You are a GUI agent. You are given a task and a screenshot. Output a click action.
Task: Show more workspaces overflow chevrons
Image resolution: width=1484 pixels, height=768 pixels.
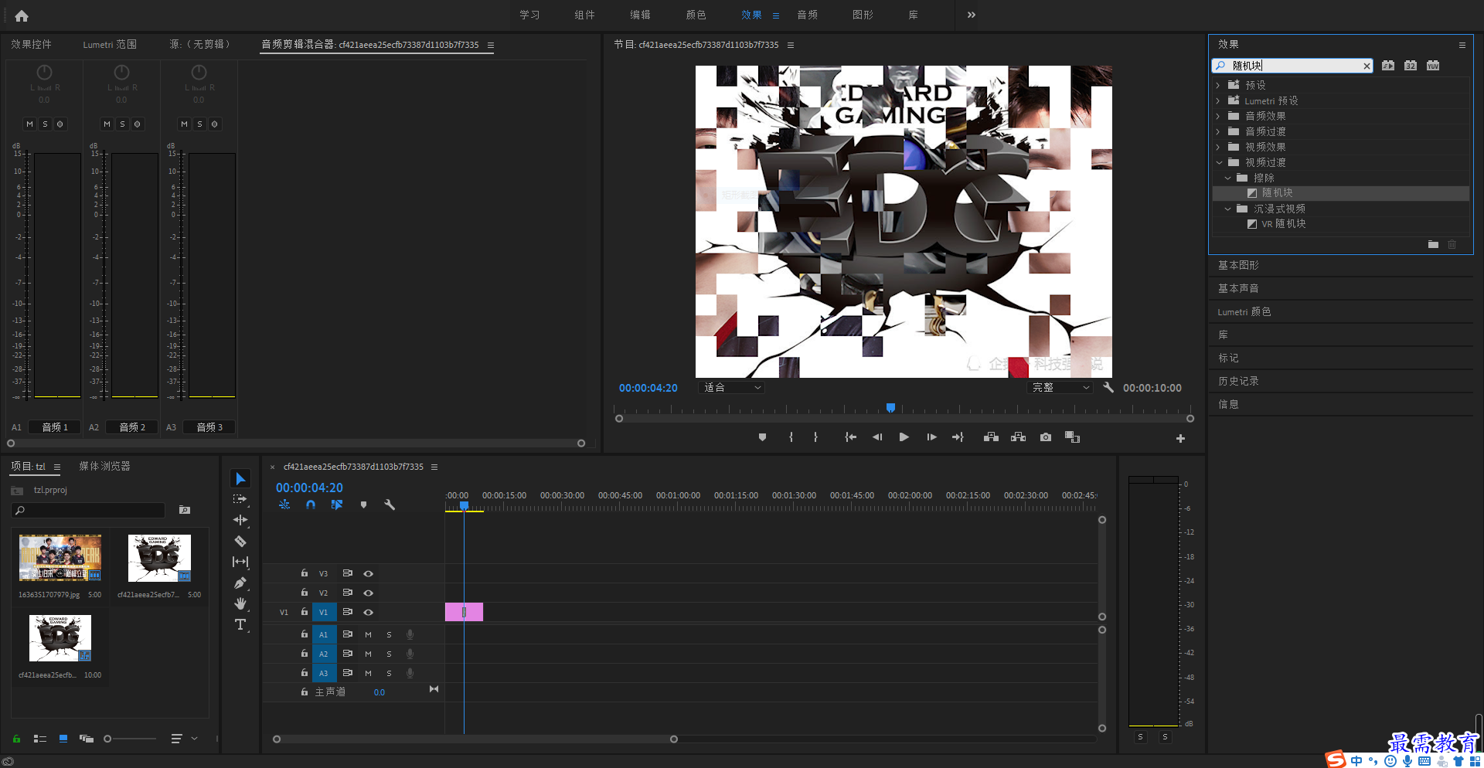972,15
